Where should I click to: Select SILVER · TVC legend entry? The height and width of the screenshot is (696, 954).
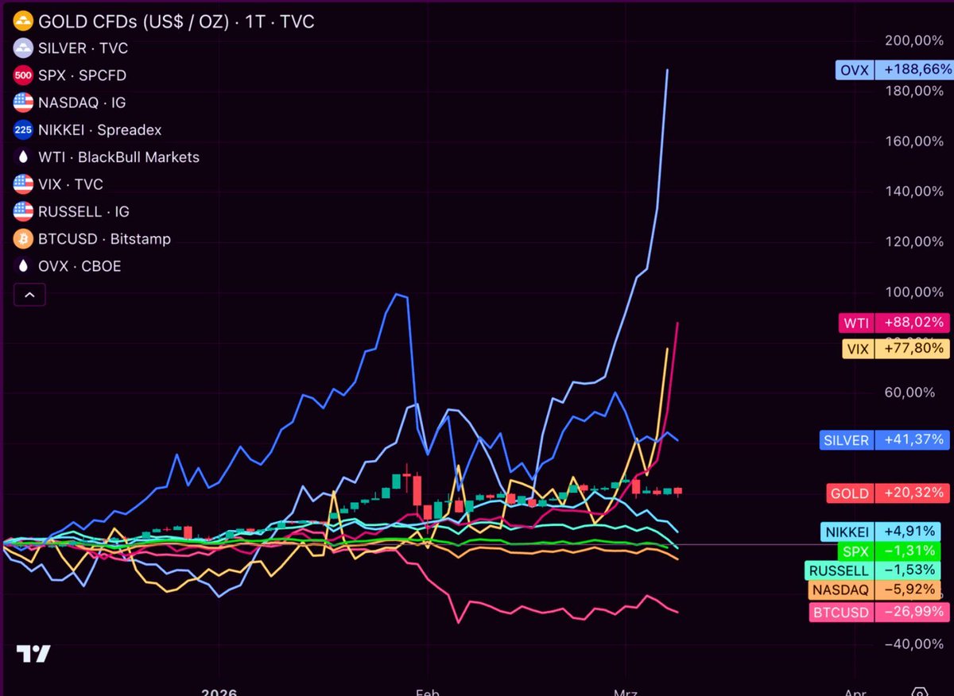click(x=83, y=48)
